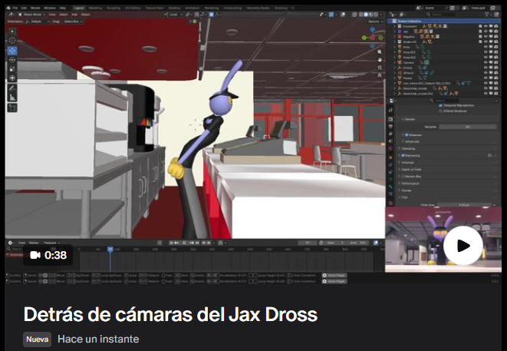
Task: Switch to the Modeling workspace tab
Action: point(95,8)
